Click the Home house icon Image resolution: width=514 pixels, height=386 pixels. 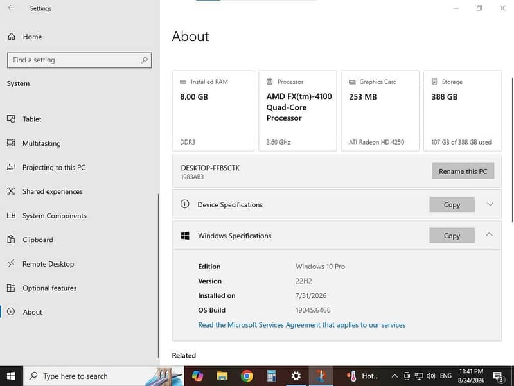12,37
